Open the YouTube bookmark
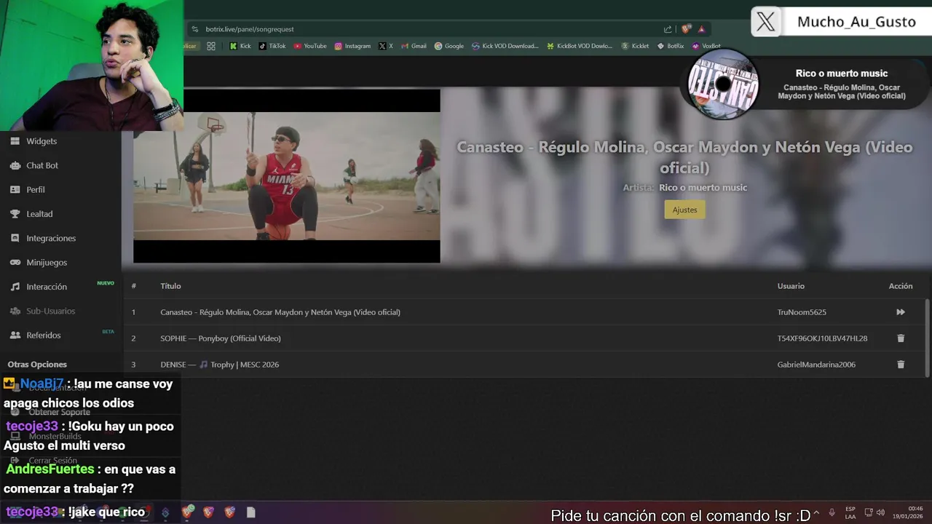This screenshot has height=524, width=932. pos(310,46)
